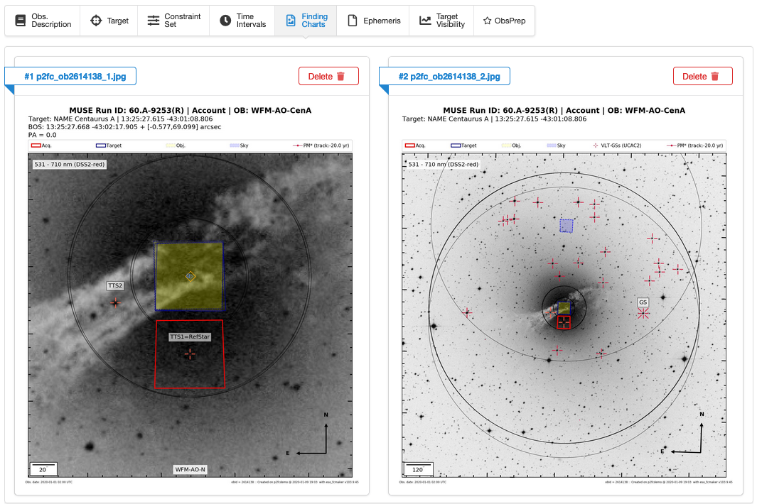Click the Time Intervals clock icon
The width and height of the screenshot is (757, 504).
click(x=225, y=21)
